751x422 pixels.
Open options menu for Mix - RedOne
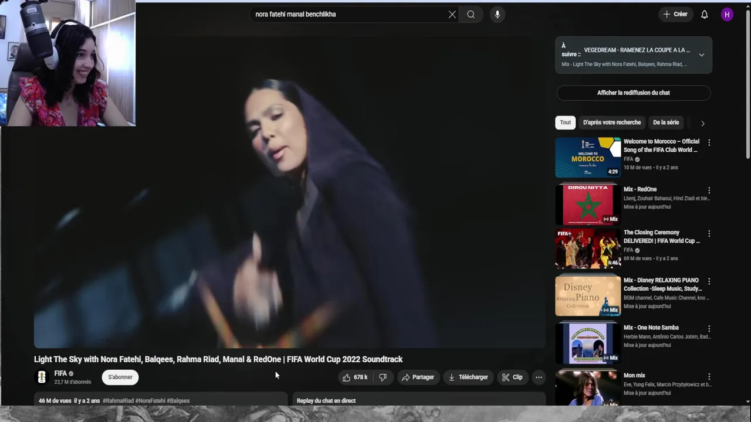[x=709, y=190]
